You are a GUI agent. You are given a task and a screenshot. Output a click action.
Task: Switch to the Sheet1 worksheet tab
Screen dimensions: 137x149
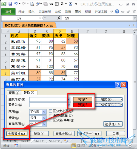click(39, 141)
